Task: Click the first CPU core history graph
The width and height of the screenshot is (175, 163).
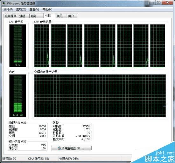Action: tap(42, 46)
